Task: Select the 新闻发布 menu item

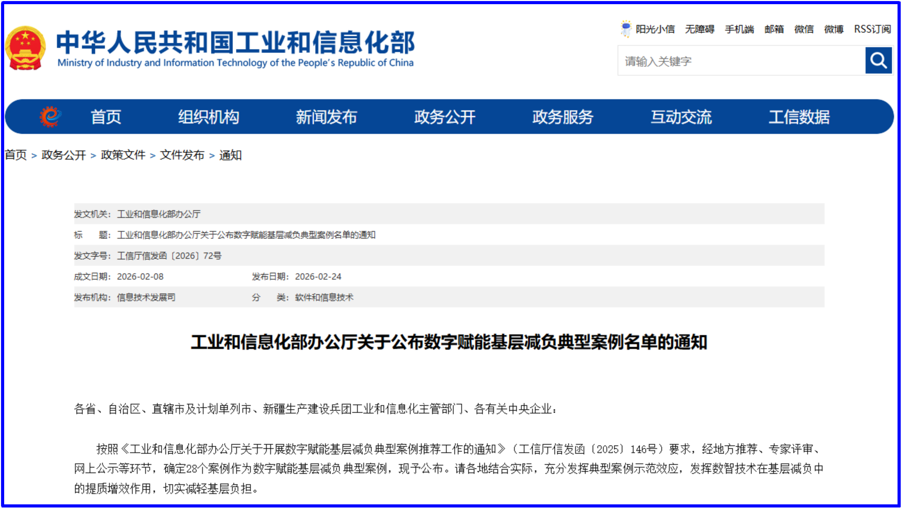Action: click(327, 118)
